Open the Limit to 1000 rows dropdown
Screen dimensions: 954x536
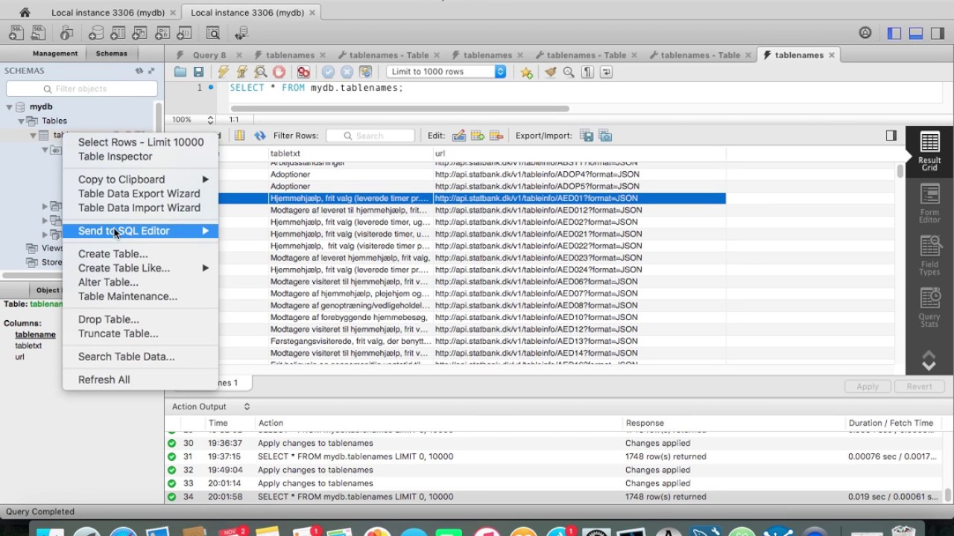[446, 71]
